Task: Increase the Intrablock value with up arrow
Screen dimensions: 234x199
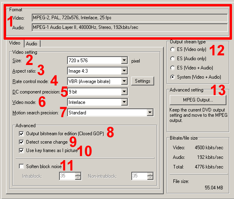Action: point(78,174)
